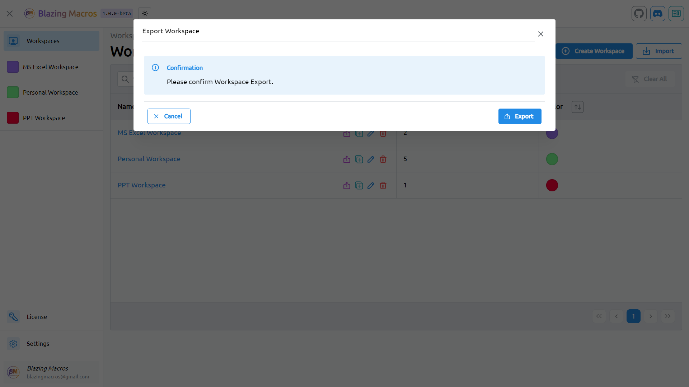The height and width of the screenshot is (387, 689).
Task: Duplicate the PPT Workspace row
Action: [x=359, y=186]
